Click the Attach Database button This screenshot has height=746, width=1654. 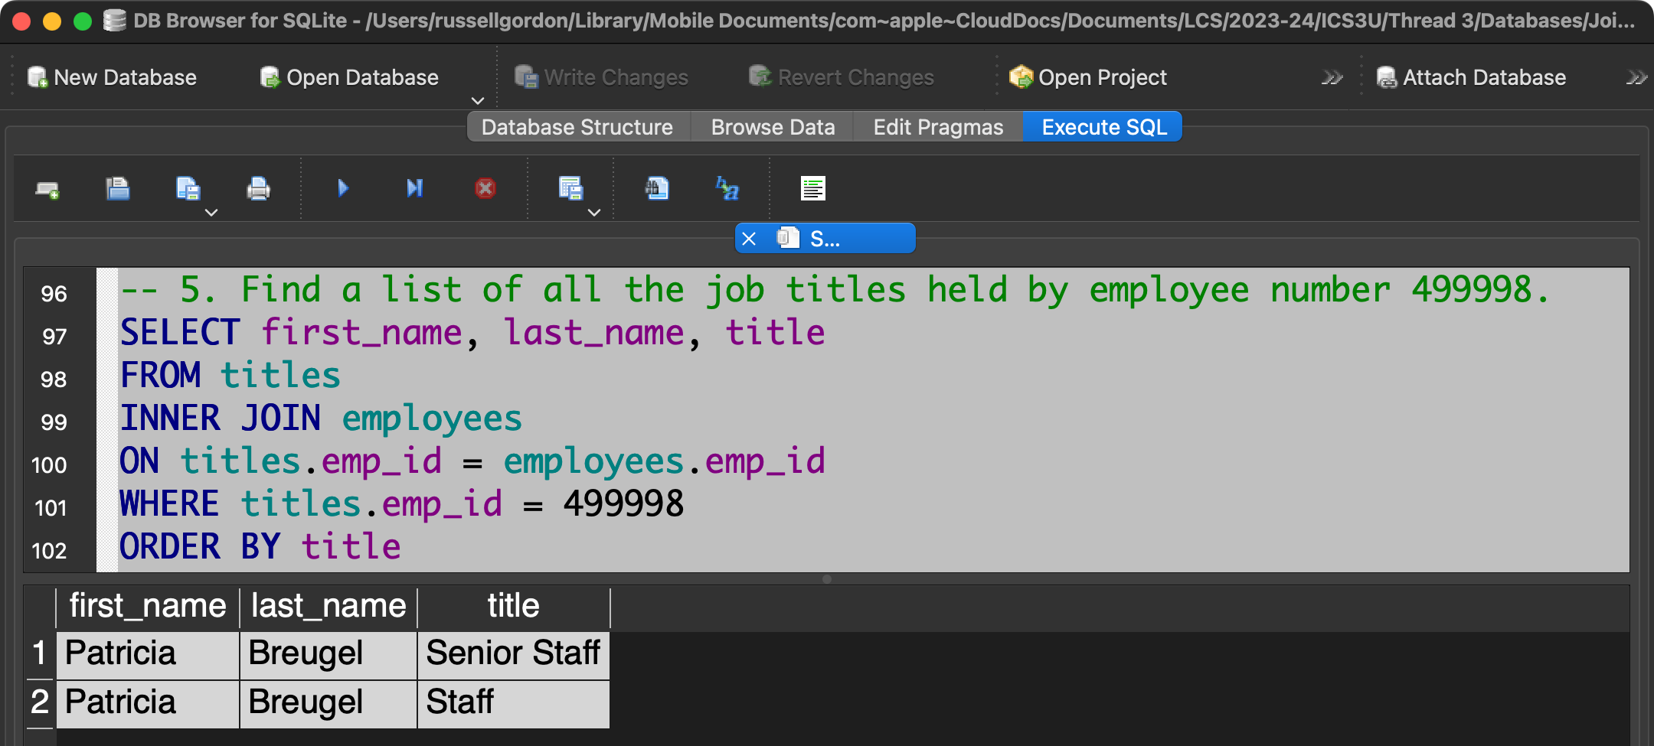pos(1471,77)
